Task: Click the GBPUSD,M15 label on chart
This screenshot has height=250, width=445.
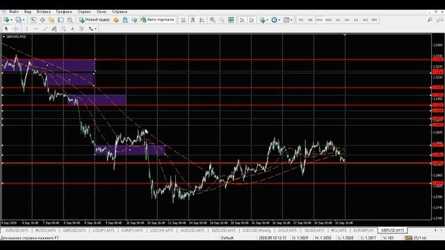Action: [x=16, y=37]
